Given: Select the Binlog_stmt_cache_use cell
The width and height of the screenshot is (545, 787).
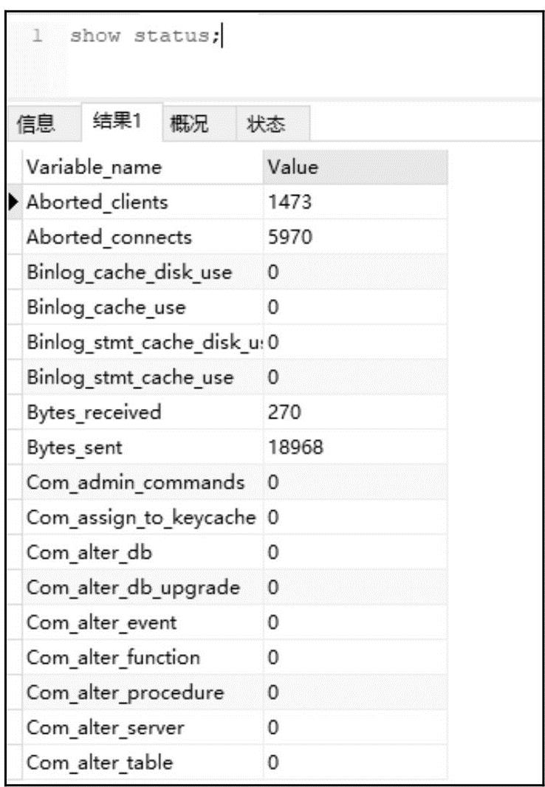Looking at the screenshot, I should click(130, 377).
